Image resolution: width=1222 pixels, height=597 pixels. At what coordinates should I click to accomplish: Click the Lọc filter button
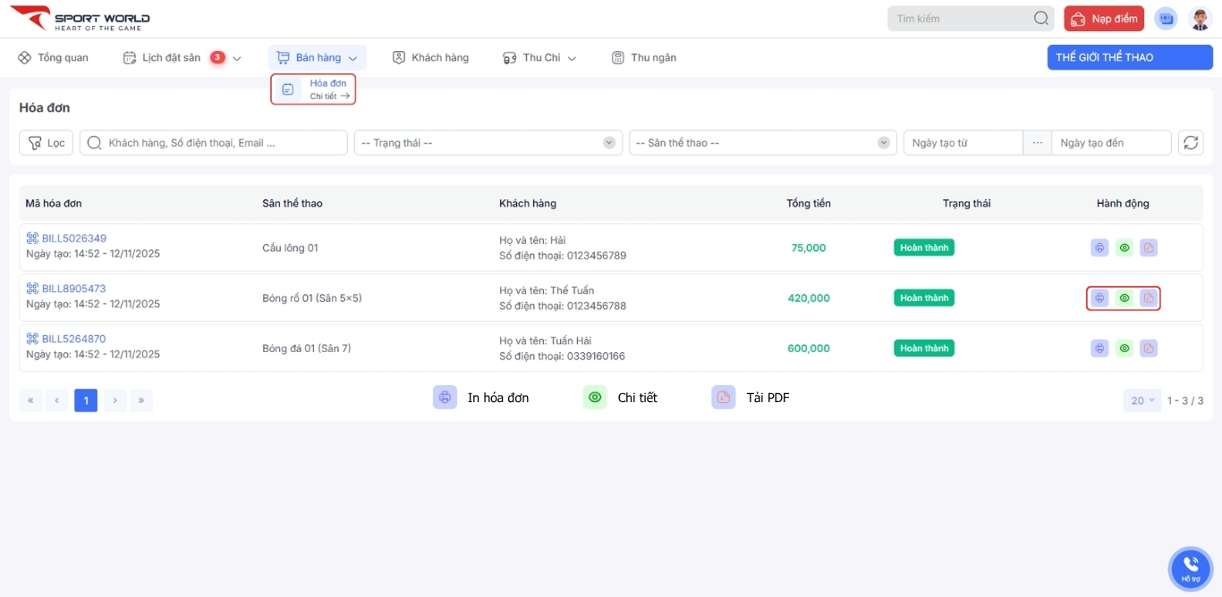(47, 143)
